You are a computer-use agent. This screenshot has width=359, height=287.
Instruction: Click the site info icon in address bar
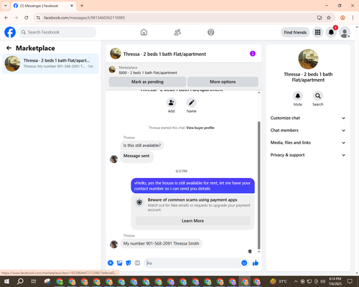pos(39,18)
